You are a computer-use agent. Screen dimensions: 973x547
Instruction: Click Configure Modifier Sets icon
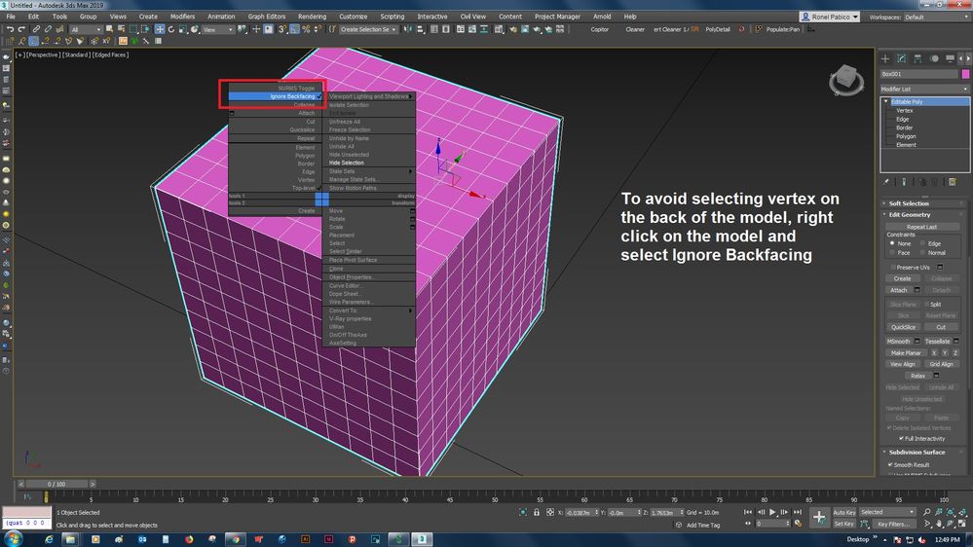953,182
